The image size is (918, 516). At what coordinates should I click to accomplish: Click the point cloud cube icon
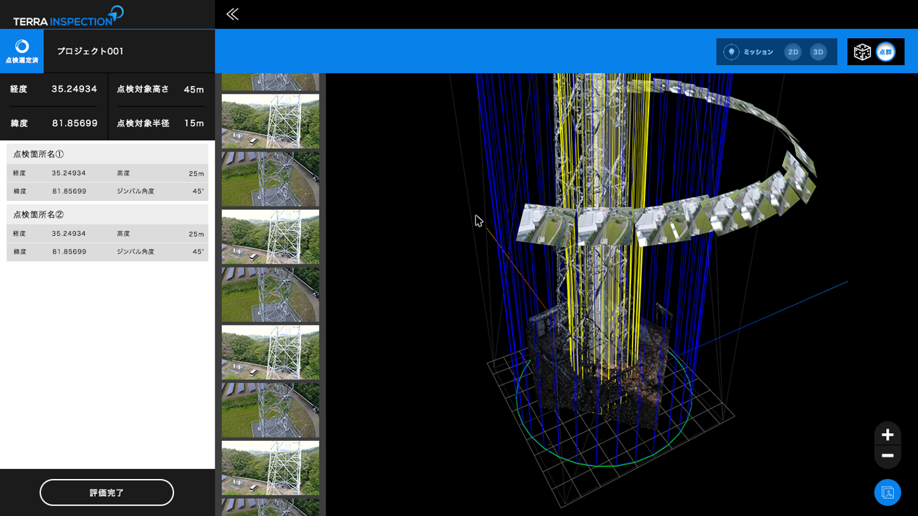[x=862, y=52]
